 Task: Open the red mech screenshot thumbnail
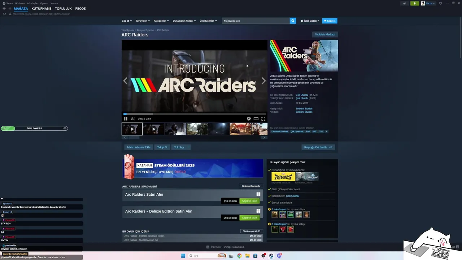pyautogui.click(x=240, y=129)
